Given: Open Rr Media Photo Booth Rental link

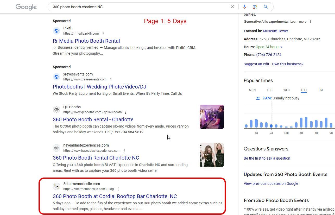Looking at the screenshot, I should click(86, 41).
